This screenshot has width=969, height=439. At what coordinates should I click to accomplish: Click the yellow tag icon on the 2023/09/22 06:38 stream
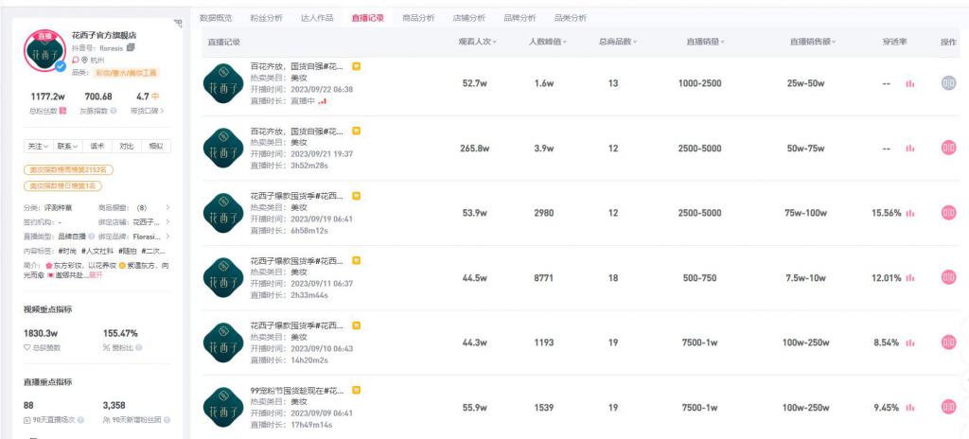[x=357, y=66]
